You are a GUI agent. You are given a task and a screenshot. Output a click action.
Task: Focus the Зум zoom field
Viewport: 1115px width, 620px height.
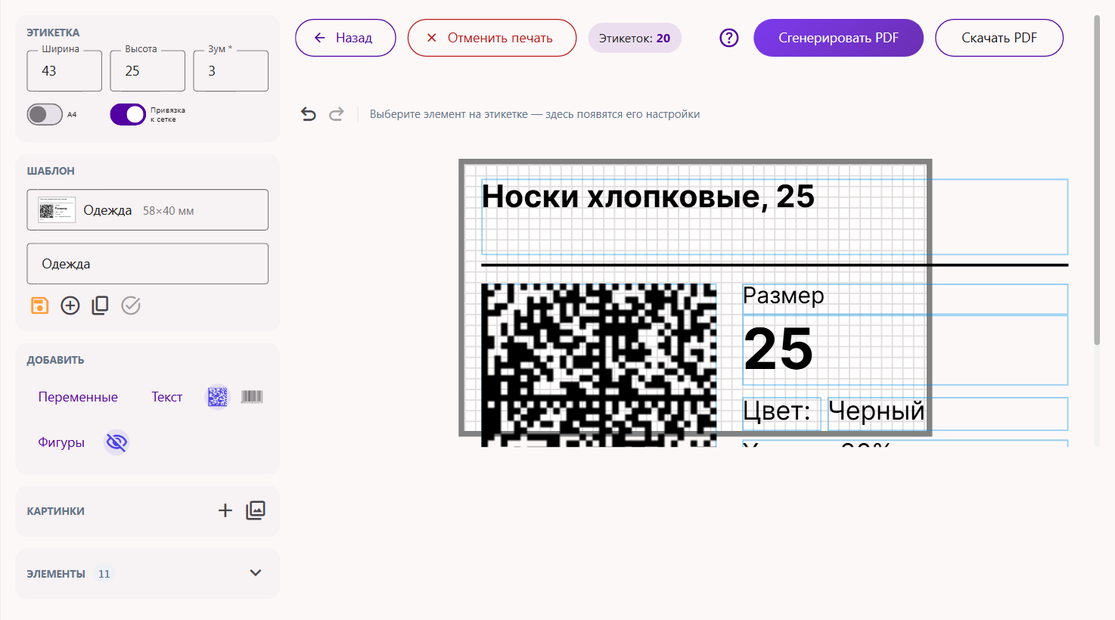point(231,70)
